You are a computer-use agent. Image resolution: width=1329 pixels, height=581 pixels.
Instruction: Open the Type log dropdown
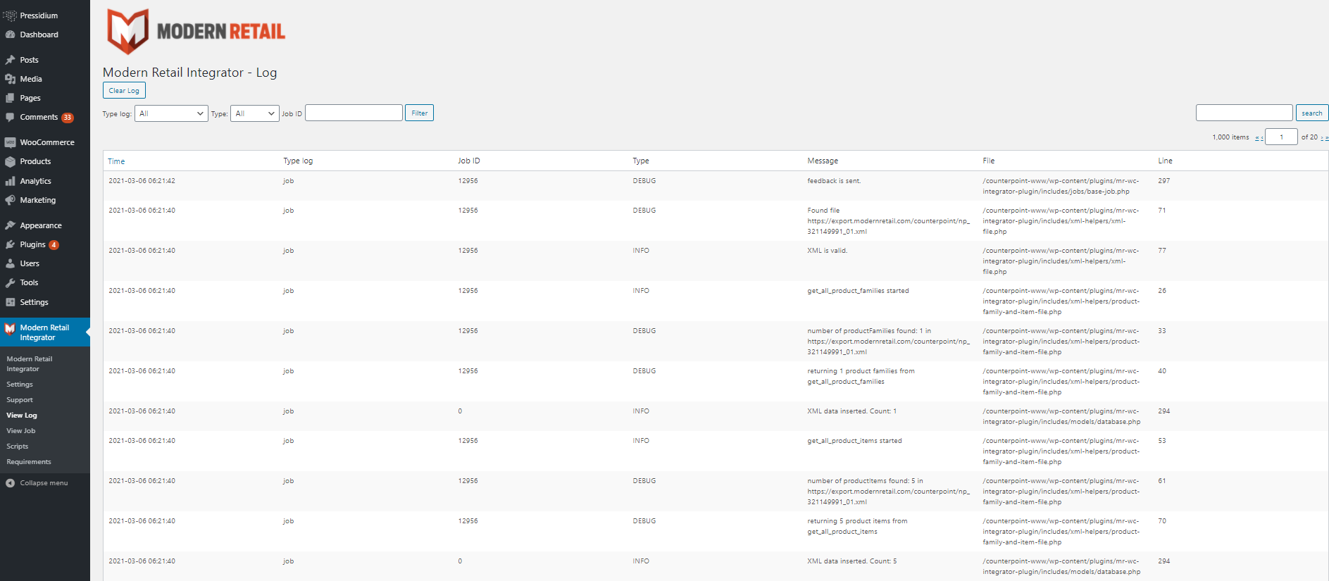tap(171, 113)
